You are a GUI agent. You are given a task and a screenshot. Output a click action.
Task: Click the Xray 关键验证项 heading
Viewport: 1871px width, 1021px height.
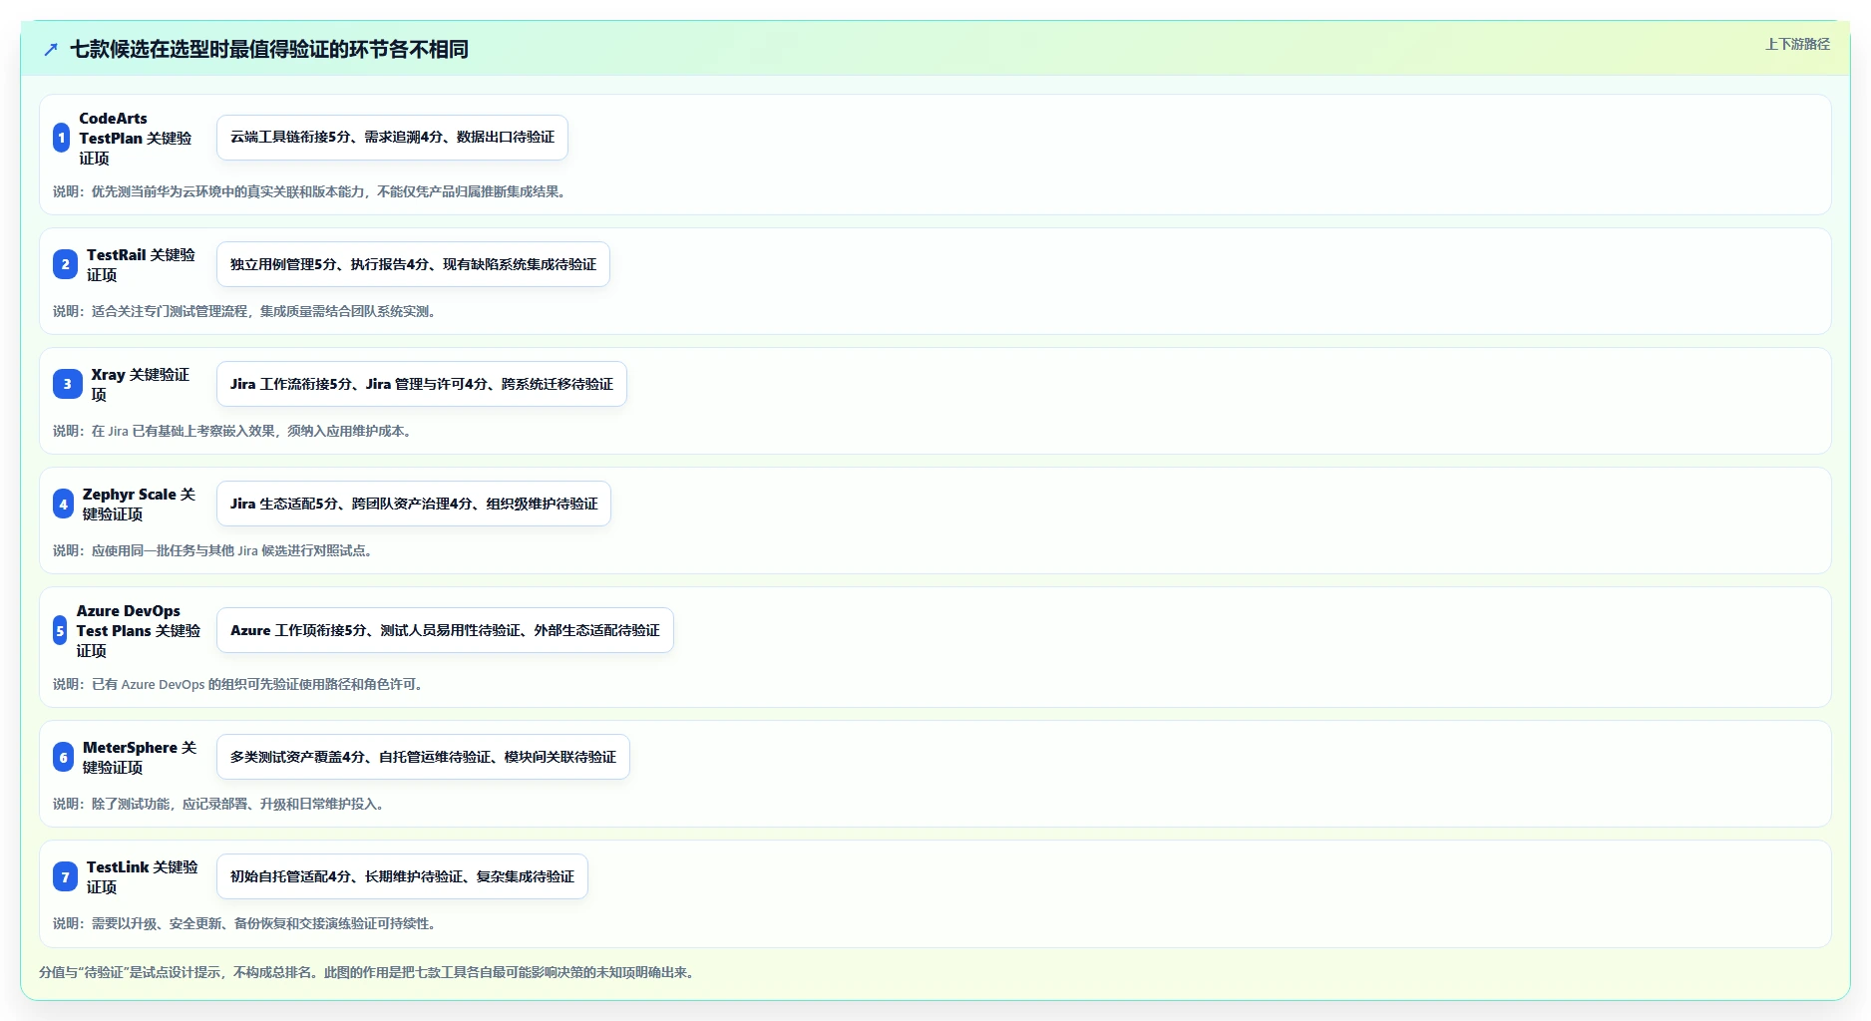click(x=142, y=384)
